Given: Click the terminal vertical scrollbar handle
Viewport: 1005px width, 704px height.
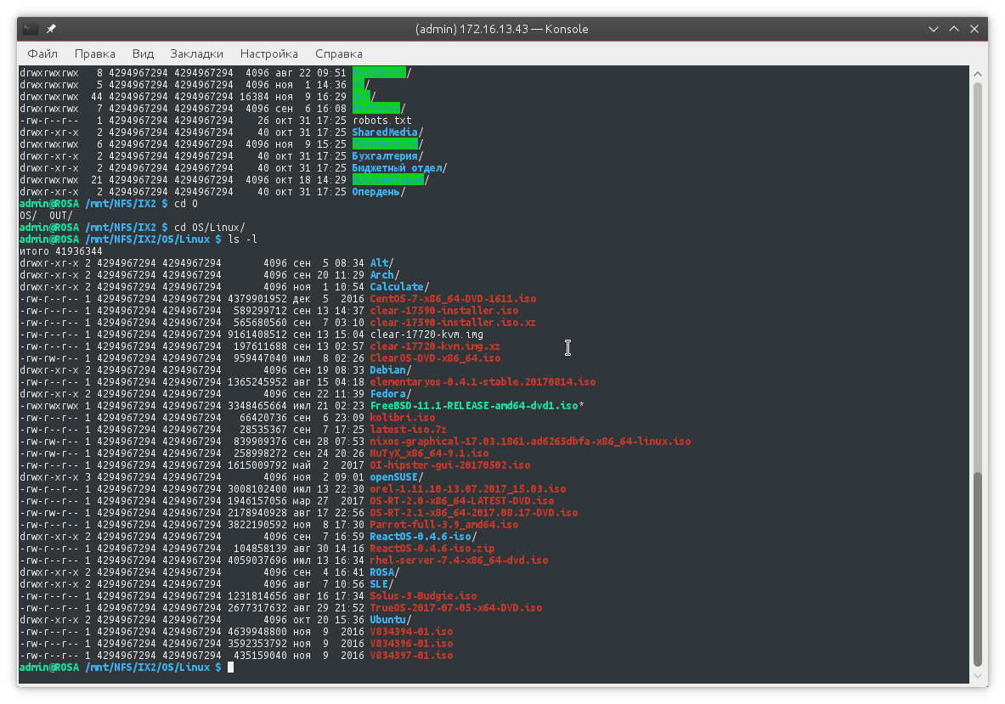Looking at the screenshot, I should coord(978,569).
